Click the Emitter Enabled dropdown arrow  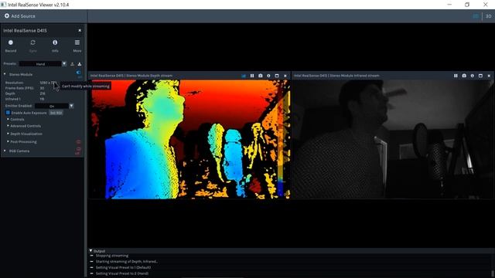(x=71, y=106)
